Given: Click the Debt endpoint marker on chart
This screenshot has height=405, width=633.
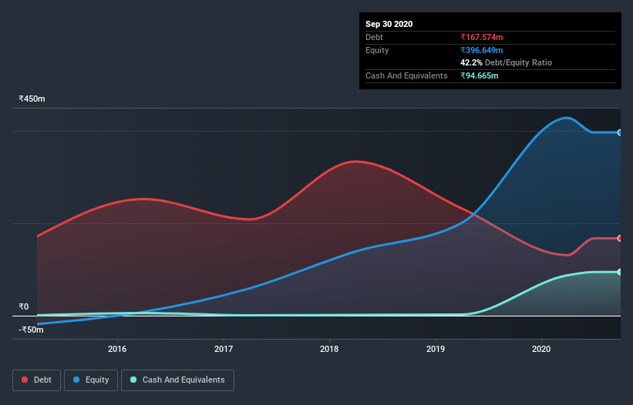Looking at the screenshot, I should 620,239.
